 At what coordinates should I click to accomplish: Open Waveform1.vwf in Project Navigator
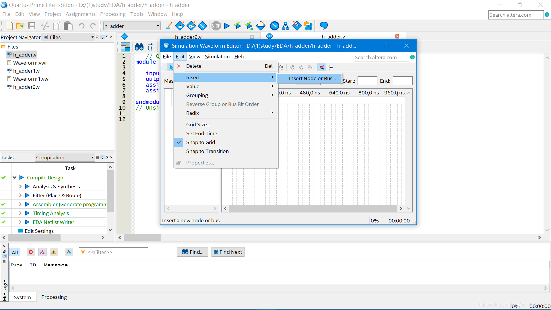[32, 79]
